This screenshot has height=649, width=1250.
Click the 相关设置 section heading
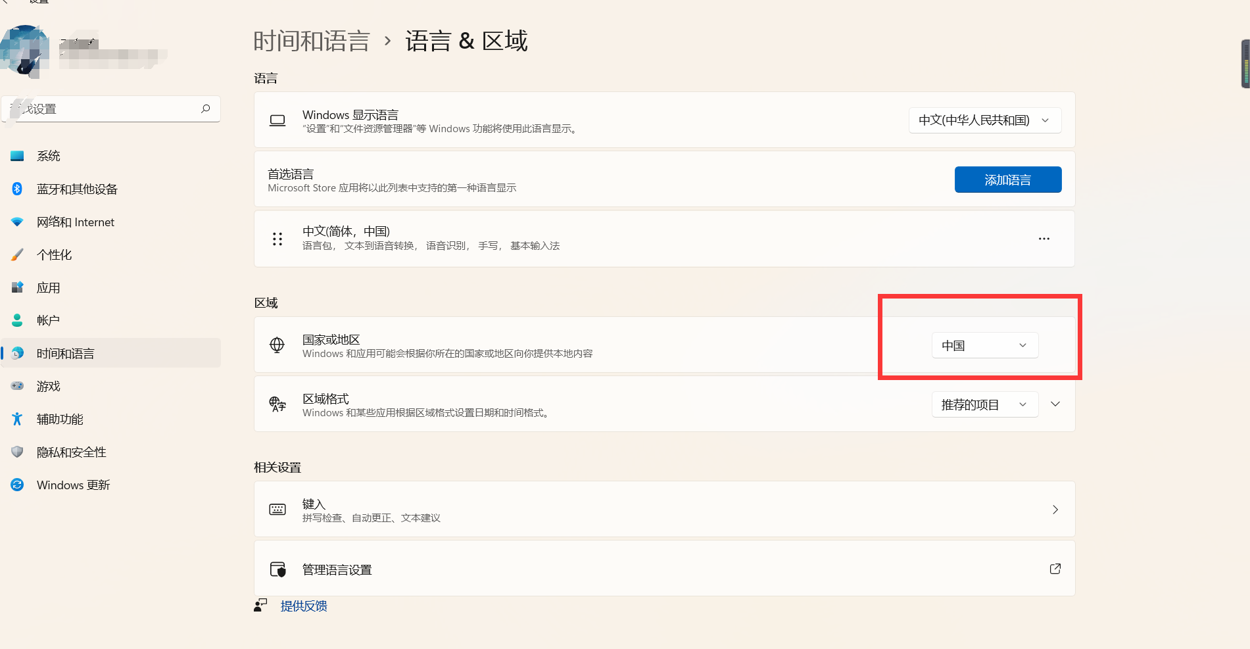tap(277, 467)
